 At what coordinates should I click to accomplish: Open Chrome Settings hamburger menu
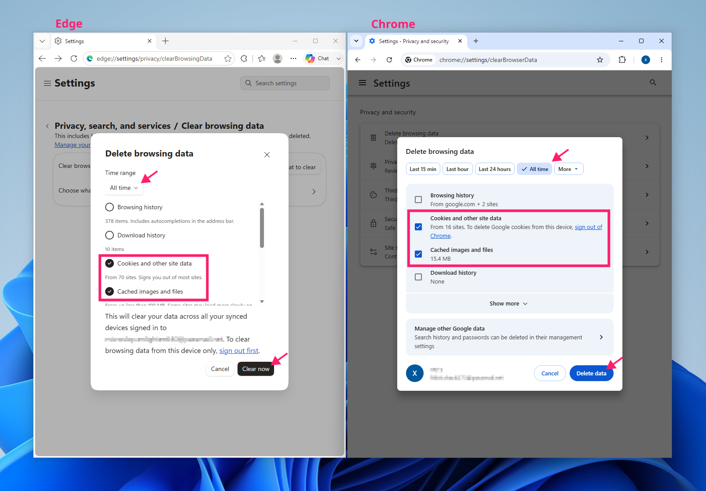(362, 83)
